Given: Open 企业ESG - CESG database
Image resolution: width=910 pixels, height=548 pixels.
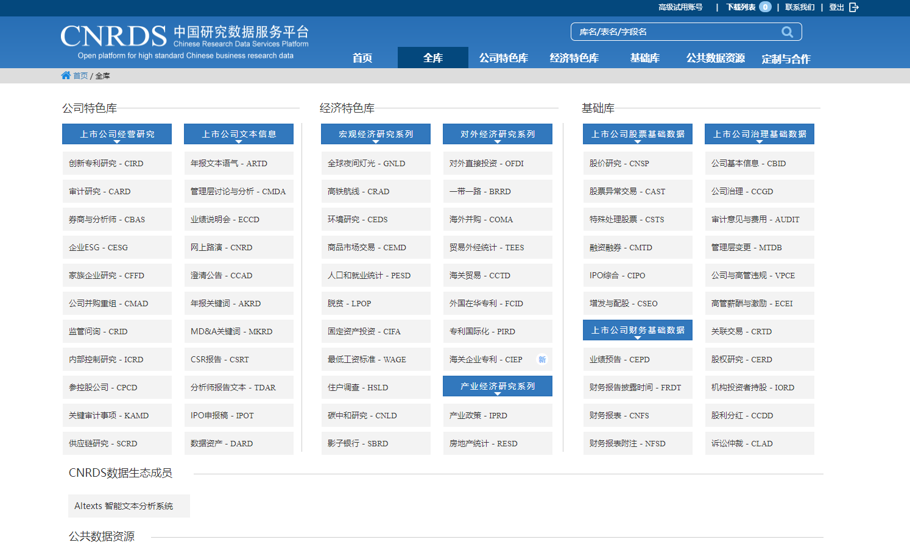Looking at the screenshot, I should [117, 247].
